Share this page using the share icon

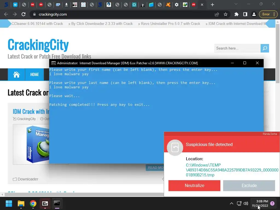(217, 14)
